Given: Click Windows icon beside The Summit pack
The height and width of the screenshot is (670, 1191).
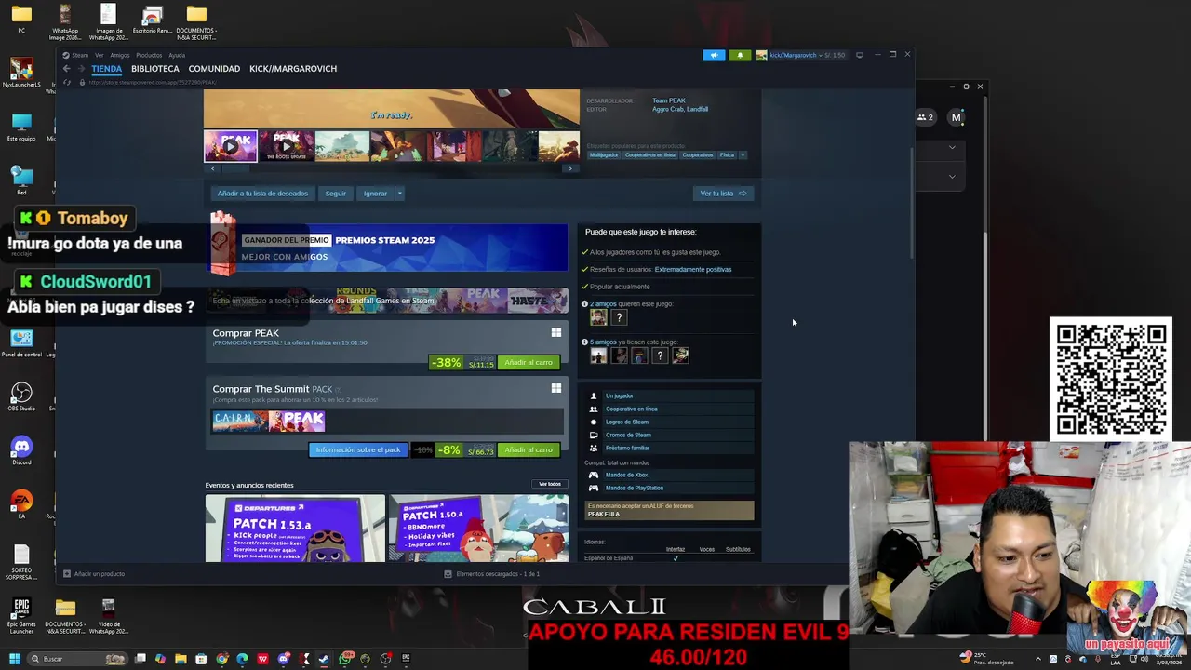Looking at the screenshot, I should coord(556,388).
